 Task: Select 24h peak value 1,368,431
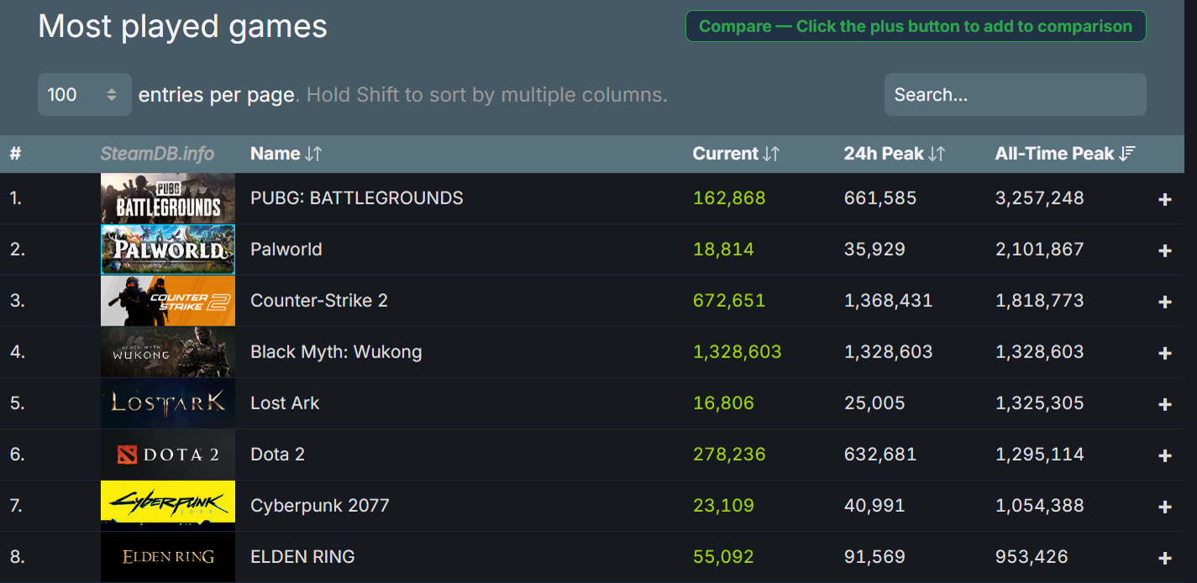pyautogui.click(x=889, y=300)
